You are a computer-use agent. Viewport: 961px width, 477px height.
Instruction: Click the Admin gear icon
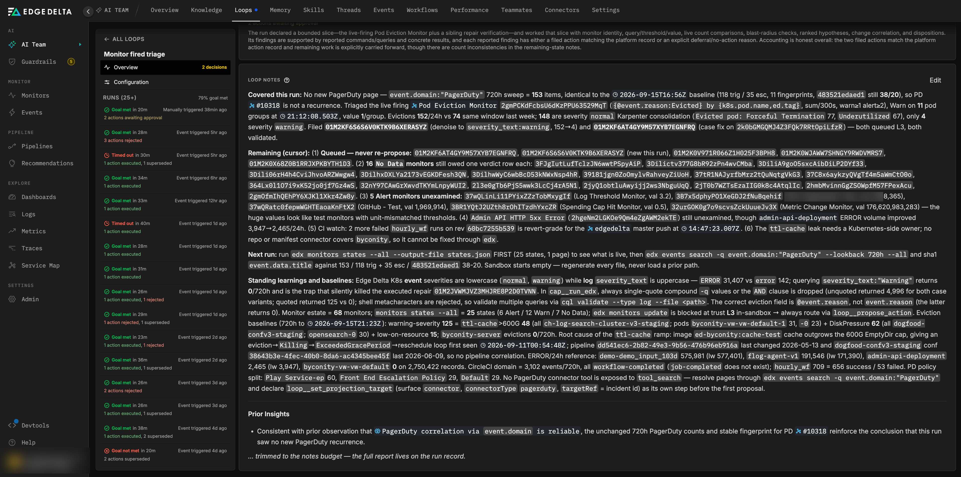(12, 299)
